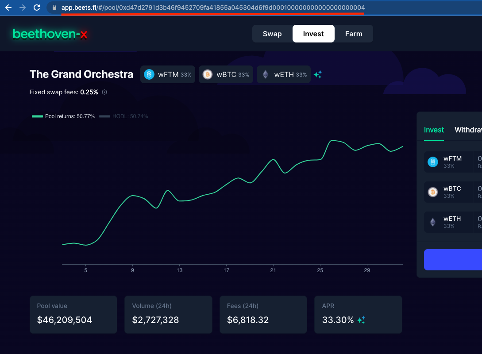The height and width of the screenshot is (354, 482).
Task: Click the chart x-axis label 9
Action: [x=132, y=270]
